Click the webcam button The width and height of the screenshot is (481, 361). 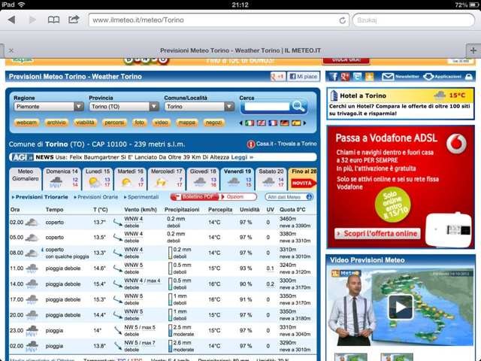click(x=26, y=123)
